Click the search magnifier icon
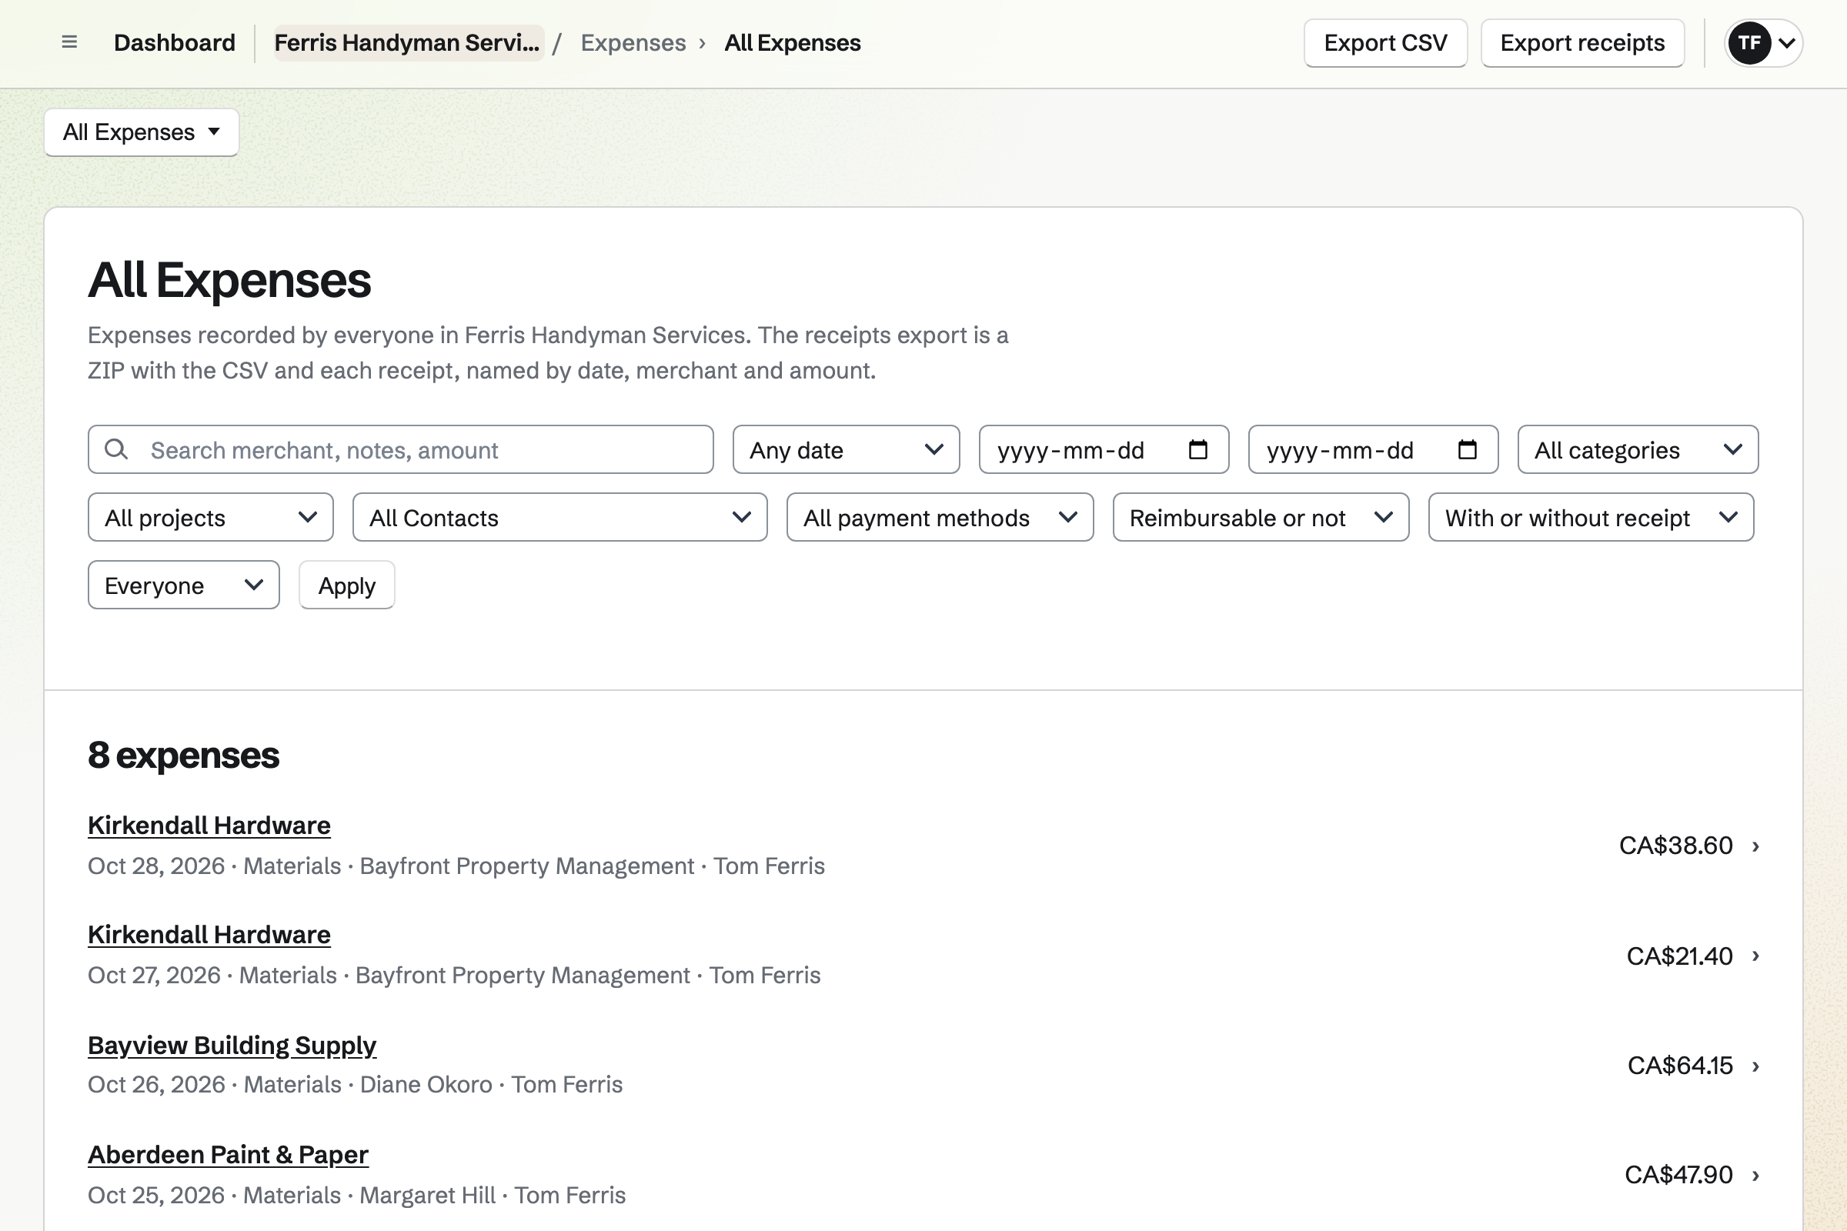Image resolution: width=1847 pixels, height=1231 pixels. [x=116, y=449]
